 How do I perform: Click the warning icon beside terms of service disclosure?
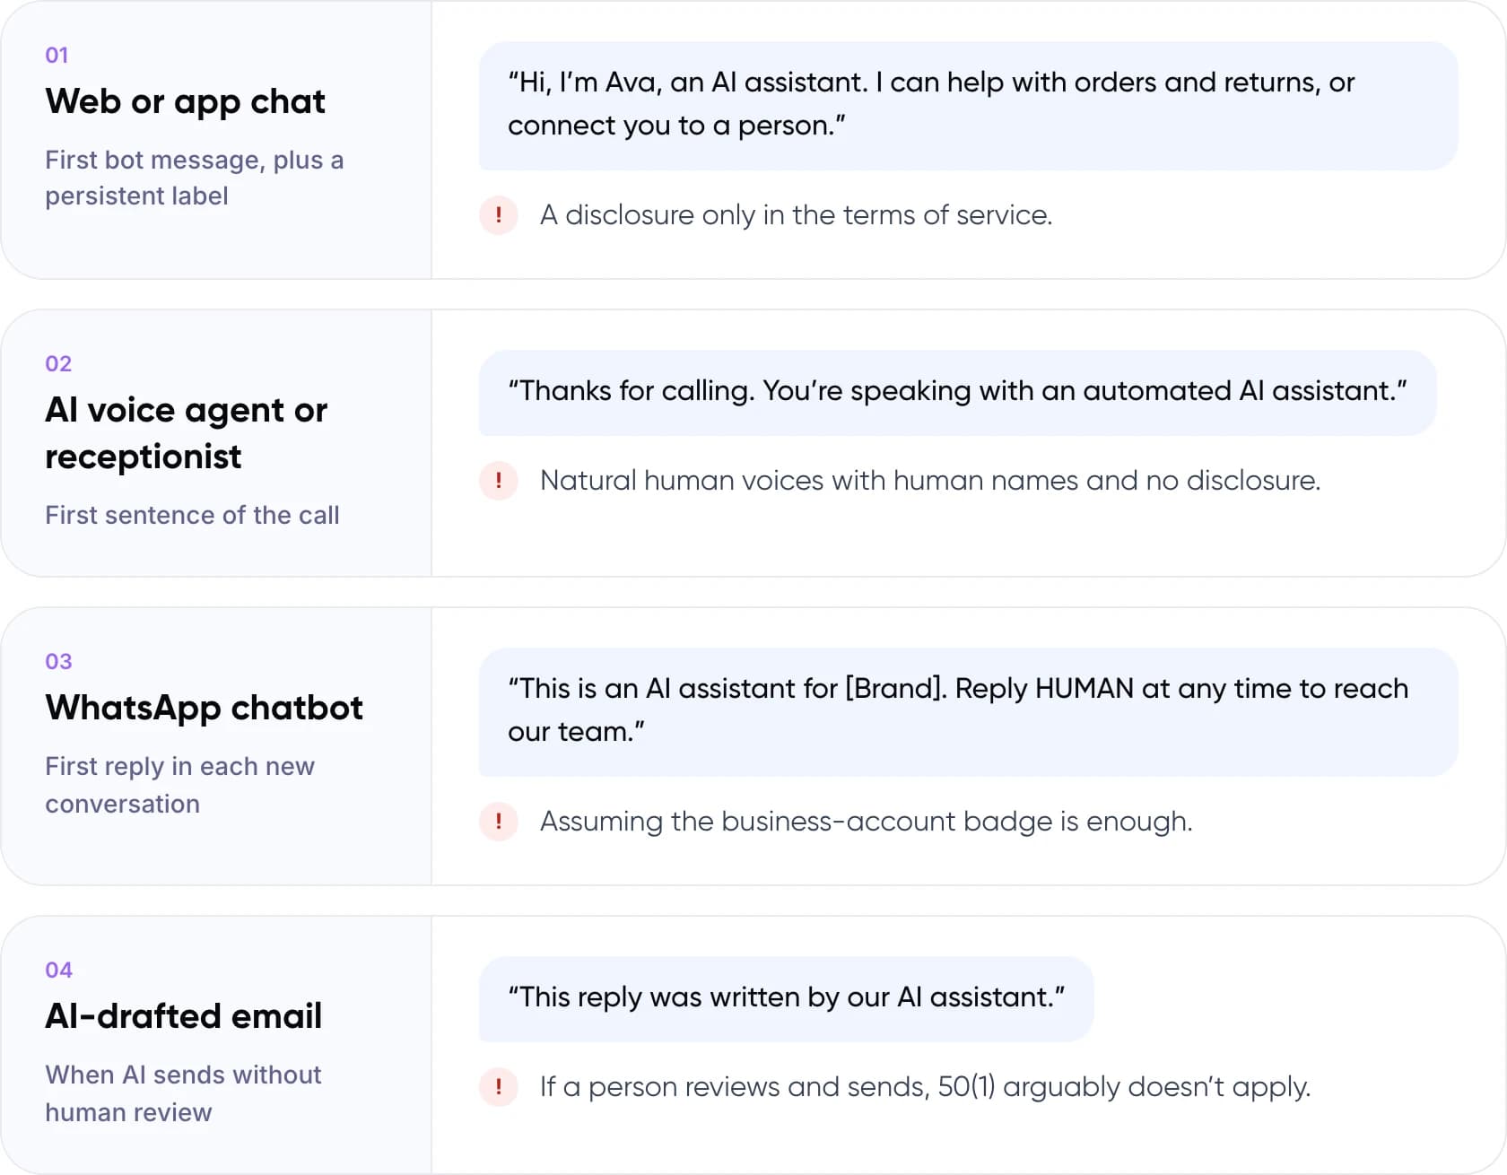tap(499, 215)
